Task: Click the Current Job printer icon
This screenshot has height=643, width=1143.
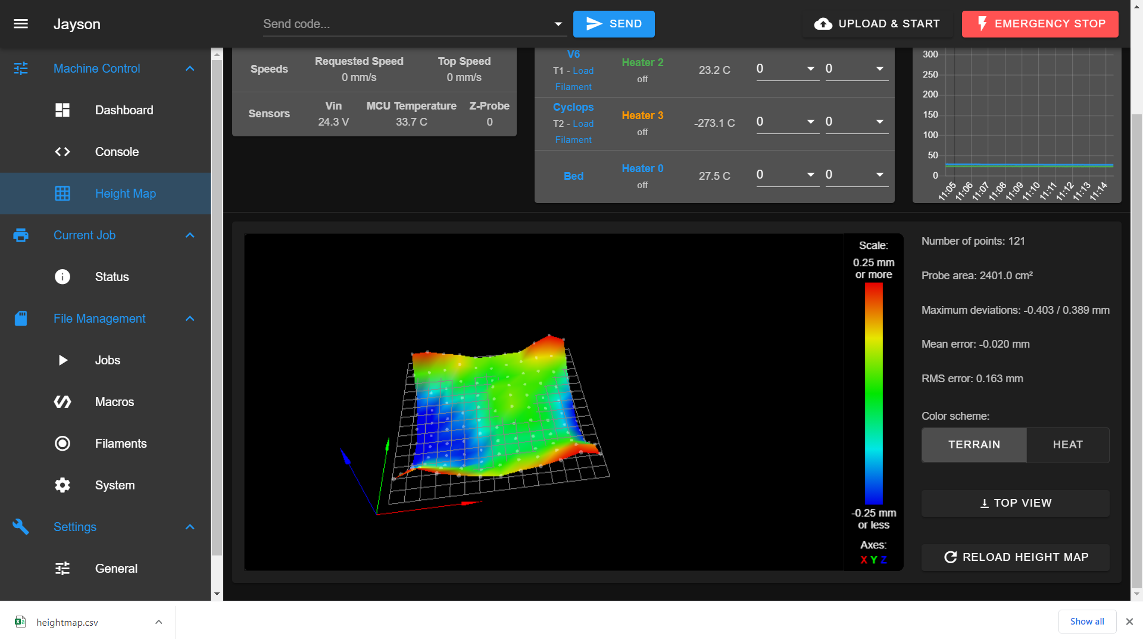Action: coord(21,235)
